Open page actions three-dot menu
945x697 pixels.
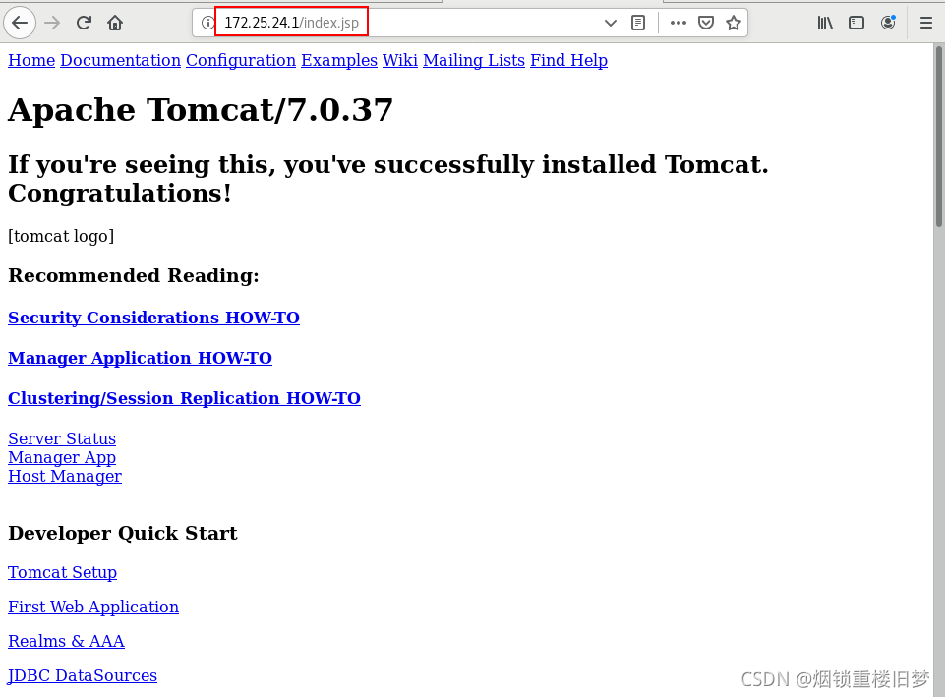(x=678, y=23)
